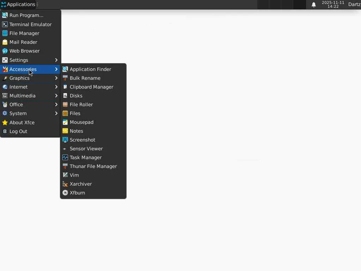Viewport: 361px width, 271px height.
Task: Choose Log Out from the menu
Action: (x=30, y=131)
